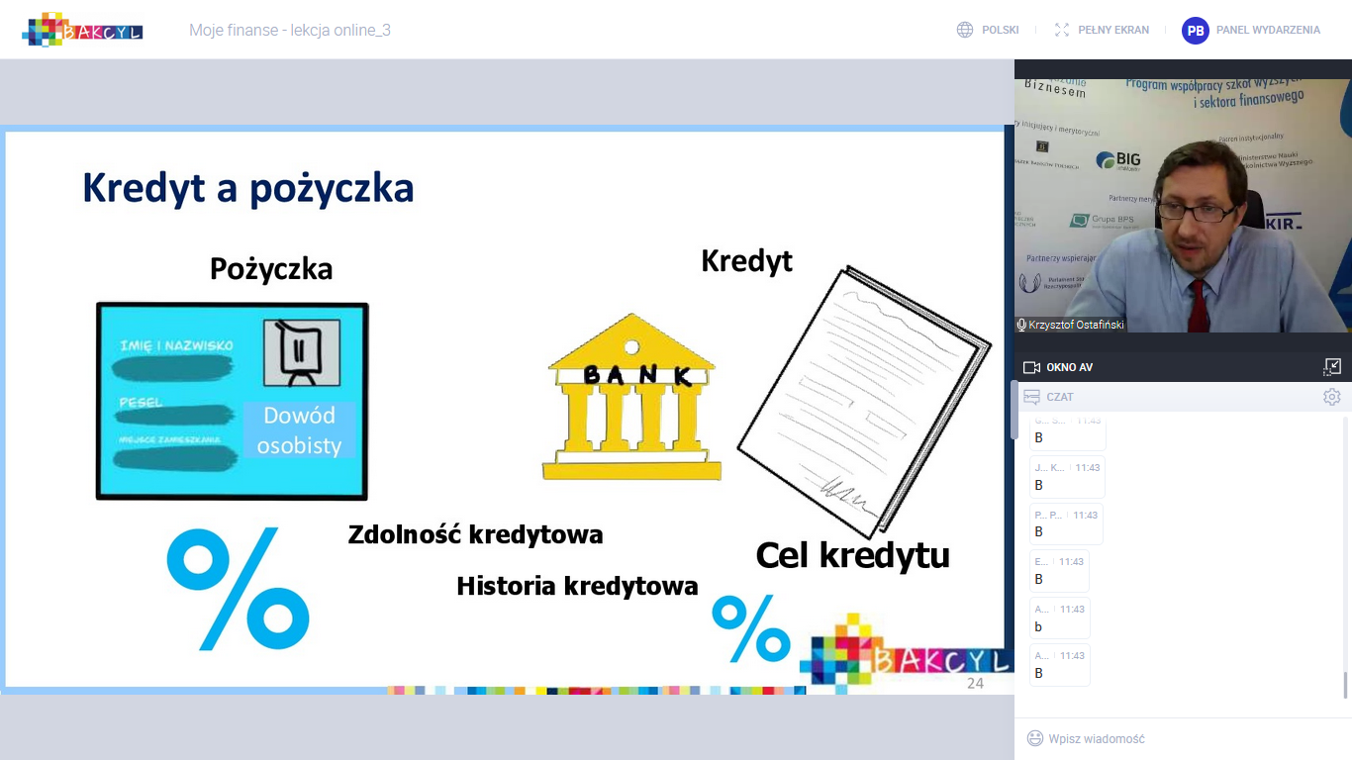1352x760 pixels.
Task: Click the full screen arrows icon
Action: click(x=1062, y=30)
